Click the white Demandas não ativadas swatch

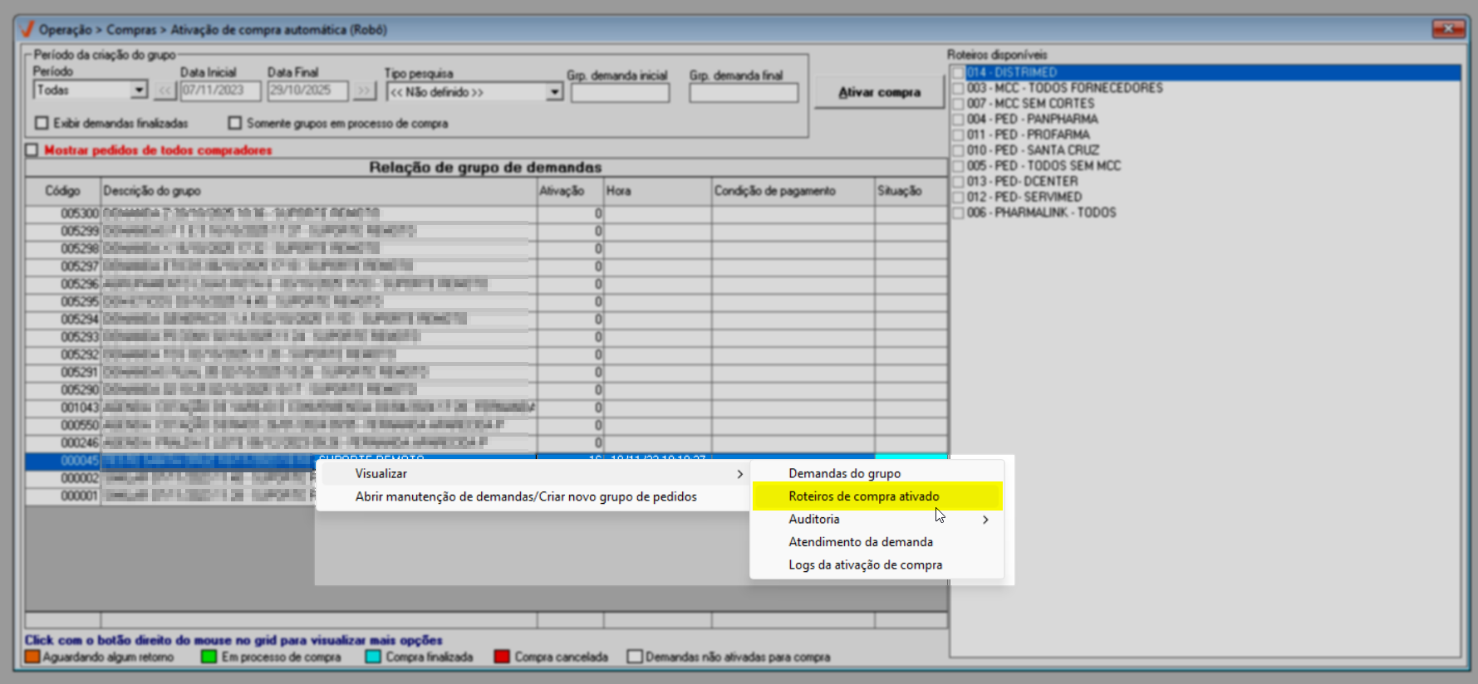[635, 657]
